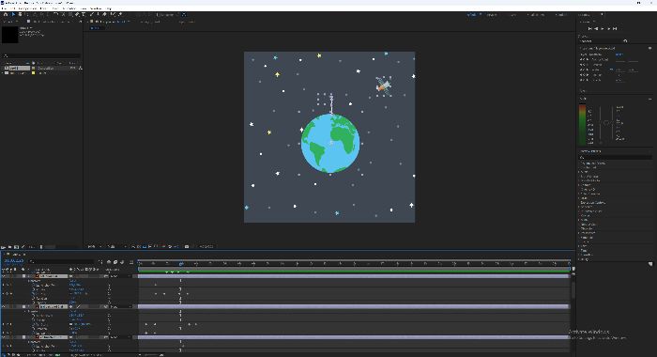
Task: Click the timeline current time display
Action: [14, 261]
